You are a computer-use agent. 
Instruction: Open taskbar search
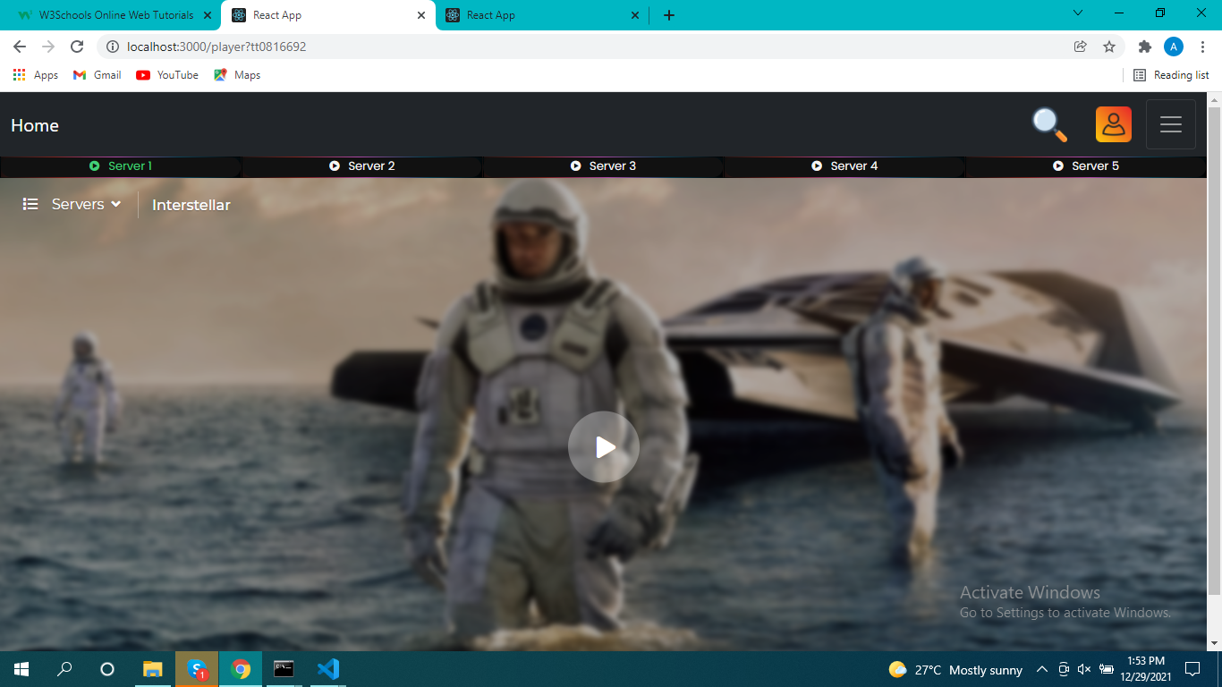click(x=64, y=669)
